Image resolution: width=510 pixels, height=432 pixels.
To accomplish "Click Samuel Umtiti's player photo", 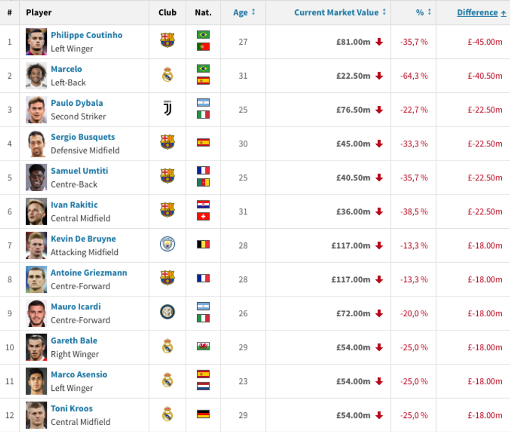I will click(x=36, y=177).
